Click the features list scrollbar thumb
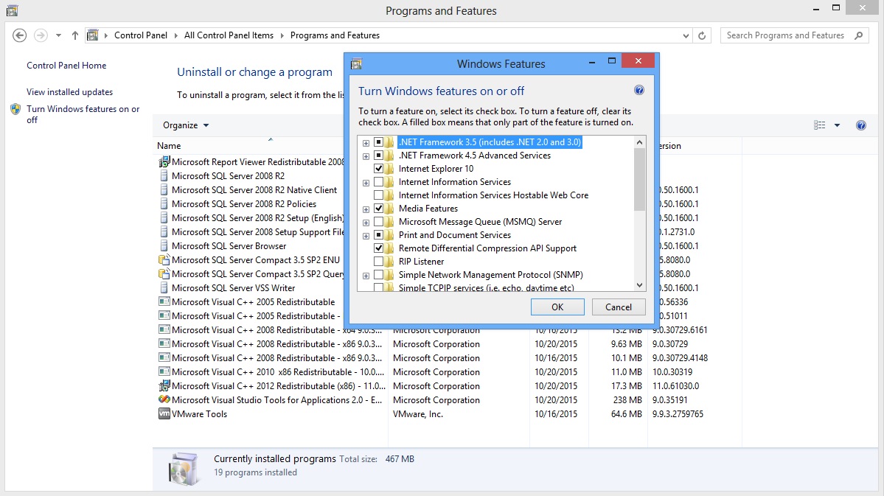The image size is (884, 496). coord(639,179)
